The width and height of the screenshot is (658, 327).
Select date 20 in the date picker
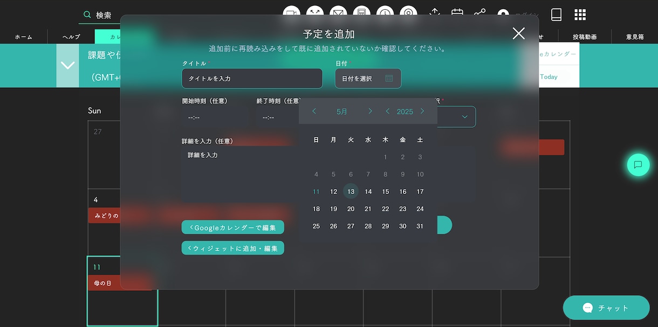point(351,208)
